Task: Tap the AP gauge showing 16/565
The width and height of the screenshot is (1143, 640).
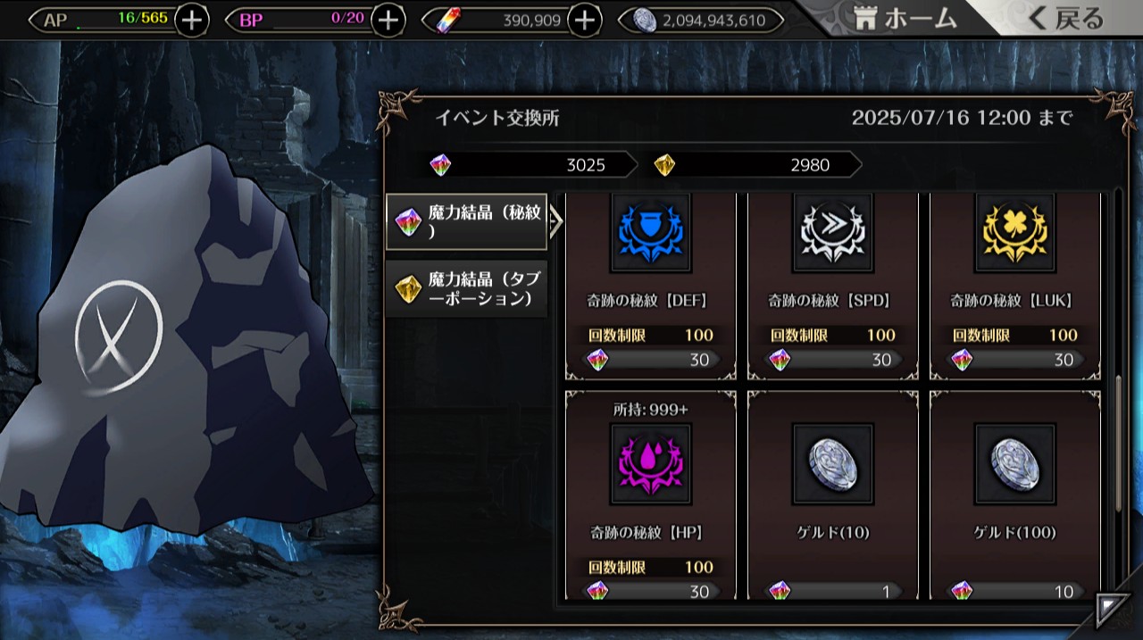Action: pos(106,20)
